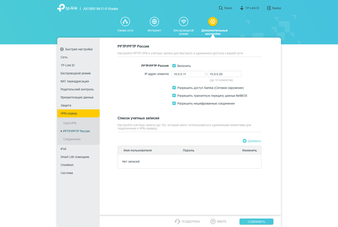Viewport: 338px width, 227px height.
Task: Click the Быстрая настройка gear icon
Action: click(x=62, y=49)
